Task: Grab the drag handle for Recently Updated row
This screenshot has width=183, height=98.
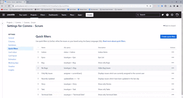Action: point(38,79)
